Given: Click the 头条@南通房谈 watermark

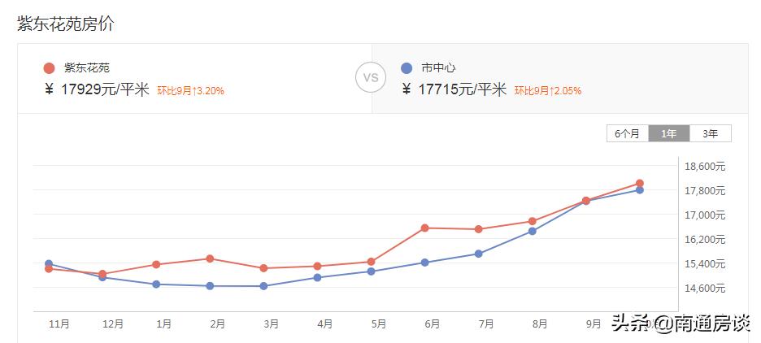Looking at the screenshot, I should [x=680, y=323].
